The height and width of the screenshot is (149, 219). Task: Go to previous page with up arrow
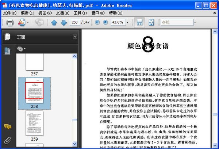click(x=54, y=23)
